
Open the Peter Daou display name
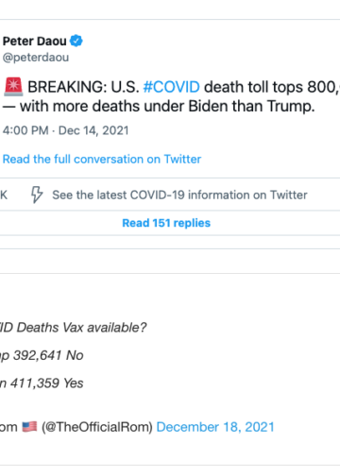[x=35, y=42]
